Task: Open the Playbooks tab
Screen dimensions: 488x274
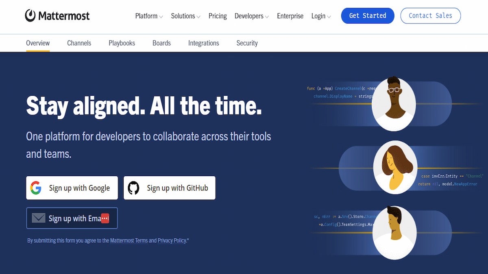Action: [x=122, y=43]
